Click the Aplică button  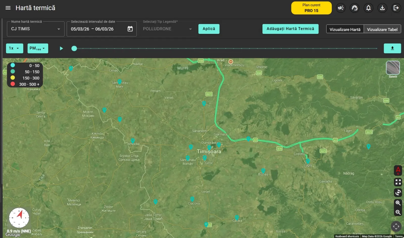[x=209, y=29]
